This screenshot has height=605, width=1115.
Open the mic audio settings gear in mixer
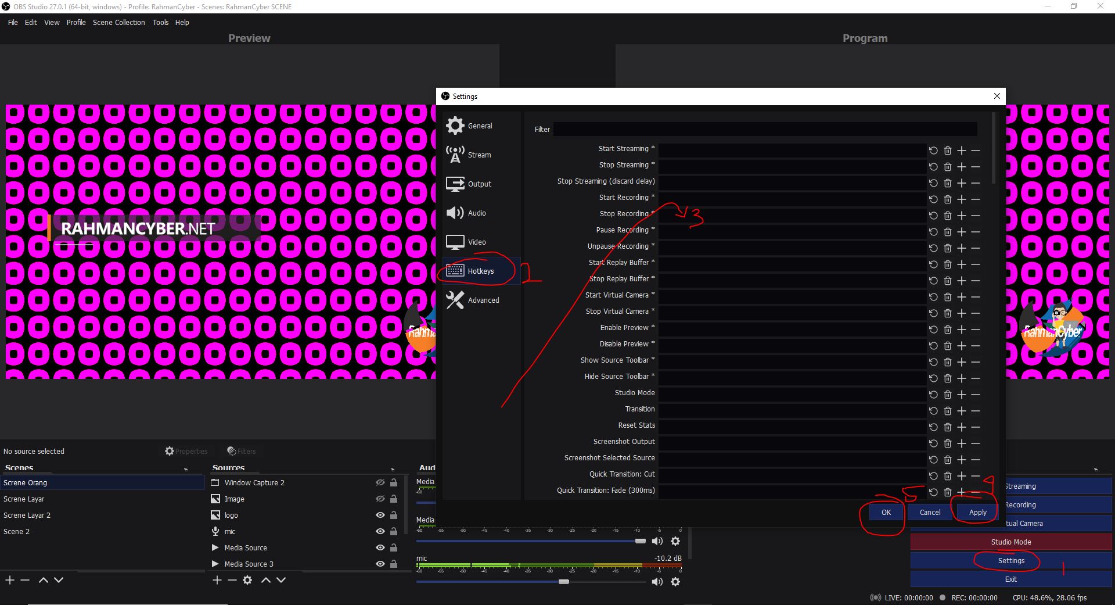(x=676, y=581)
